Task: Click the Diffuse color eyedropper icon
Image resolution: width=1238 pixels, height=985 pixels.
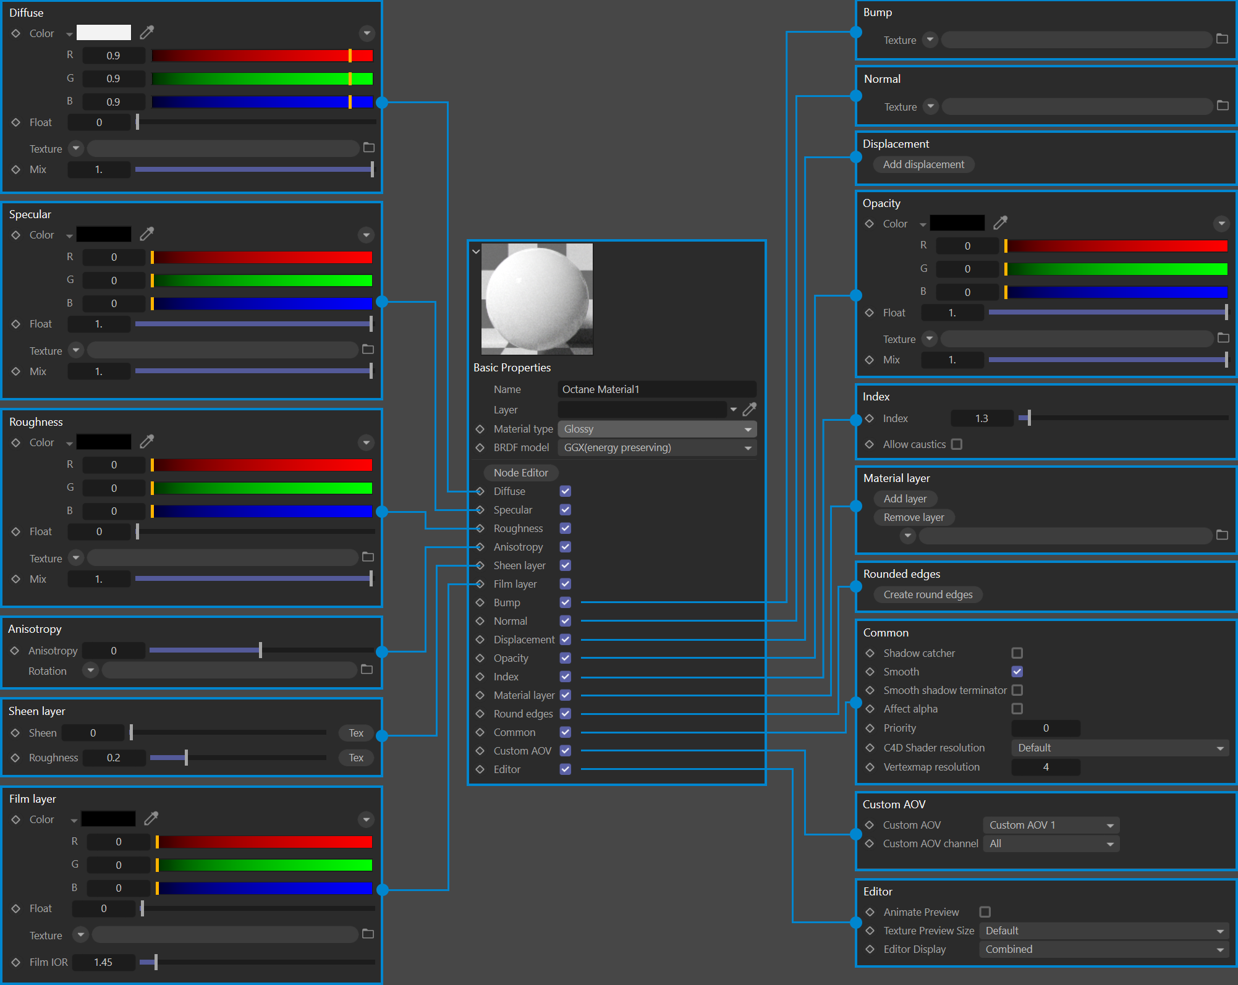Action: point(146,32)
